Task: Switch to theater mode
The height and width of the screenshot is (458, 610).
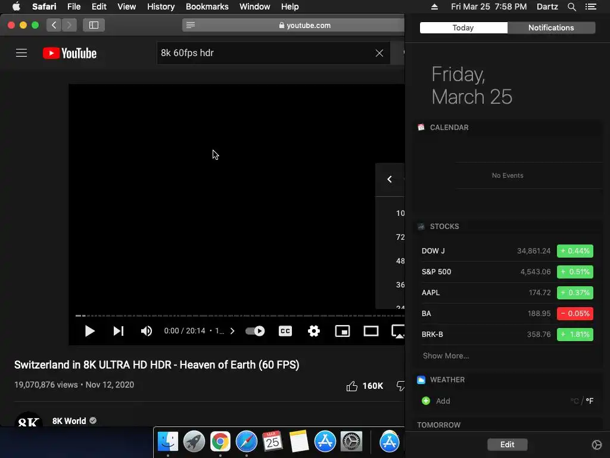Action: pyautogui.click(x=371, y=331)
